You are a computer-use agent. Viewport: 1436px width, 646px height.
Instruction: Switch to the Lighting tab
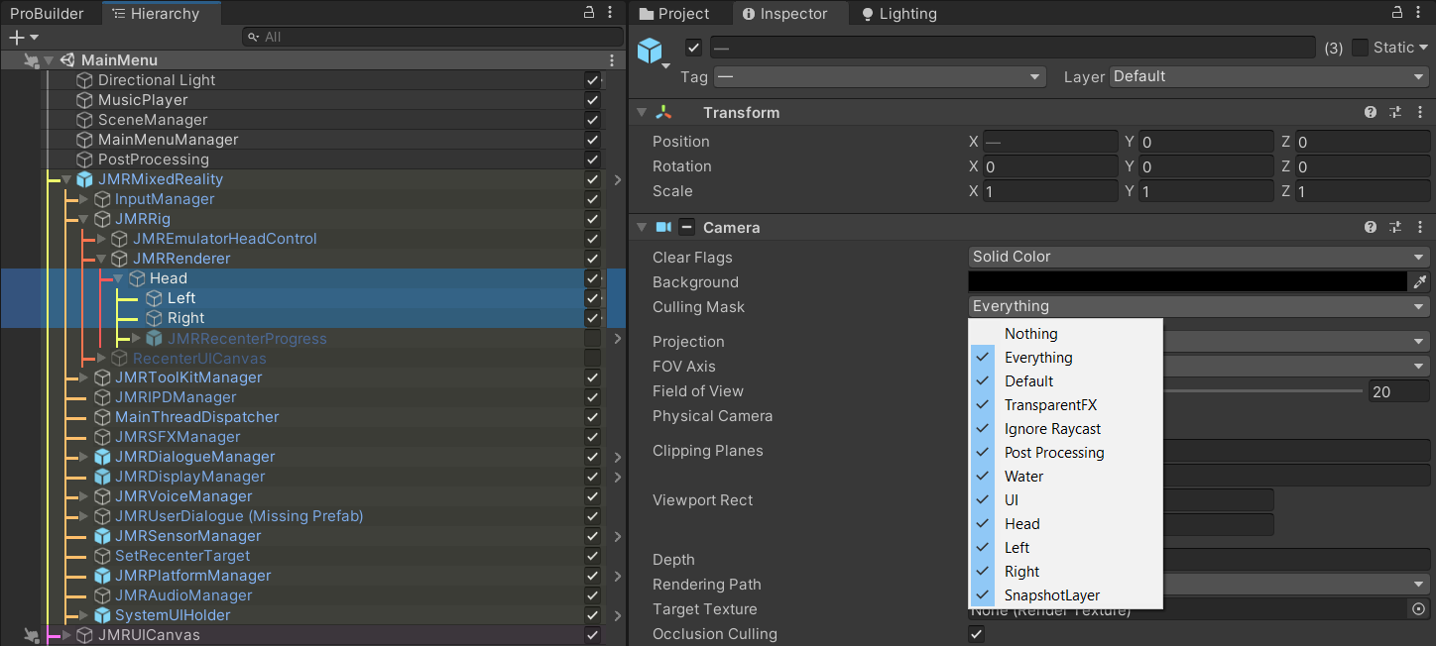coord(898,14)
